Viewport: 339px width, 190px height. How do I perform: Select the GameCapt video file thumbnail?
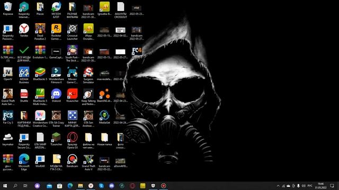[56, 53]
